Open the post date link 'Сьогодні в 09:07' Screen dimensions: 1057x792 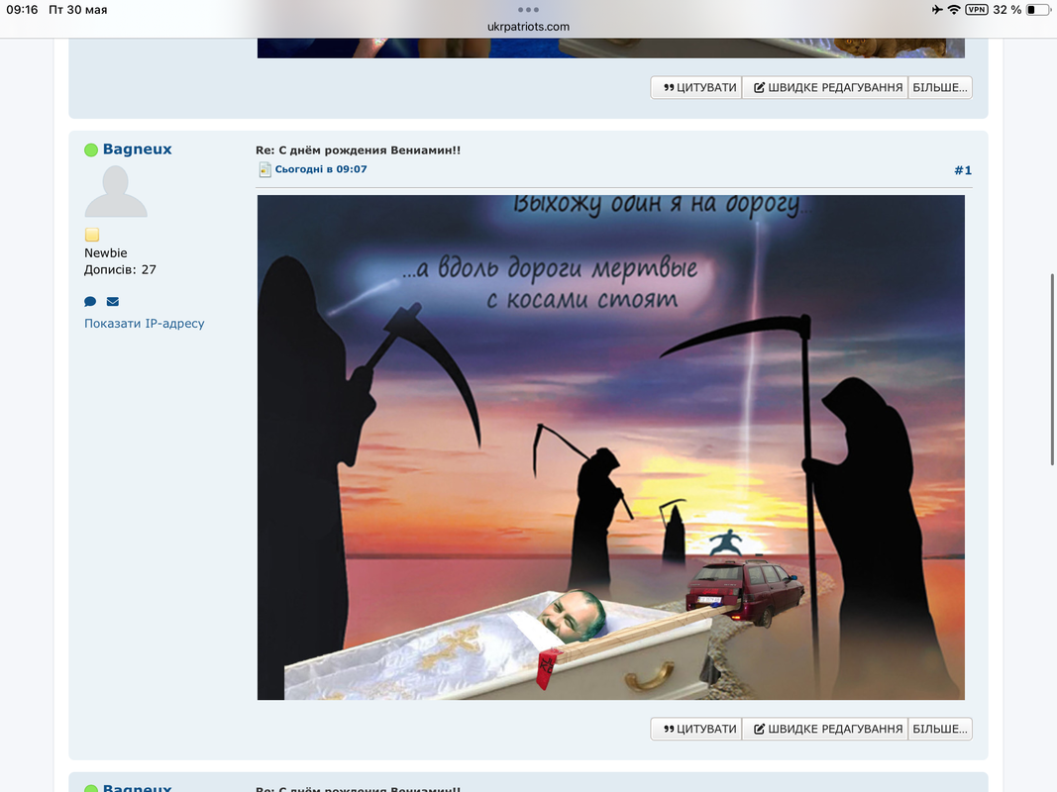point(321,169)
